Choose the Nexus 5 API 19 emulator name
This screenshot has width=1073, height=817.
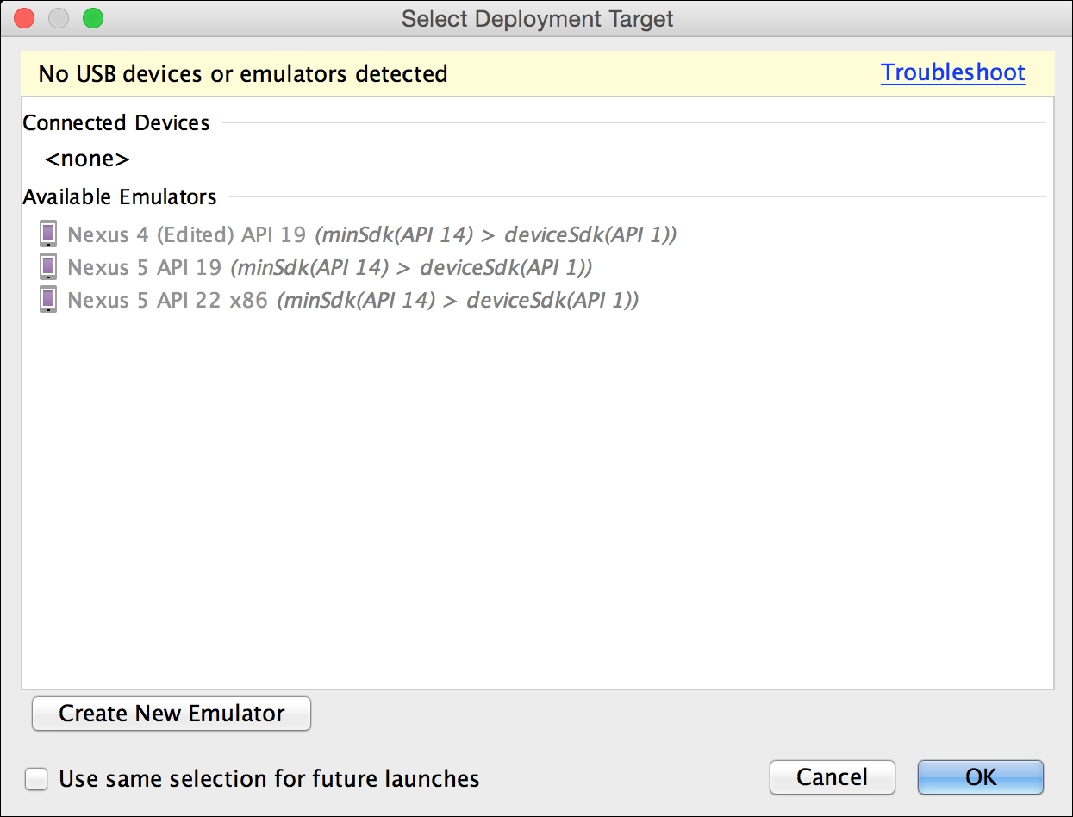144,268
